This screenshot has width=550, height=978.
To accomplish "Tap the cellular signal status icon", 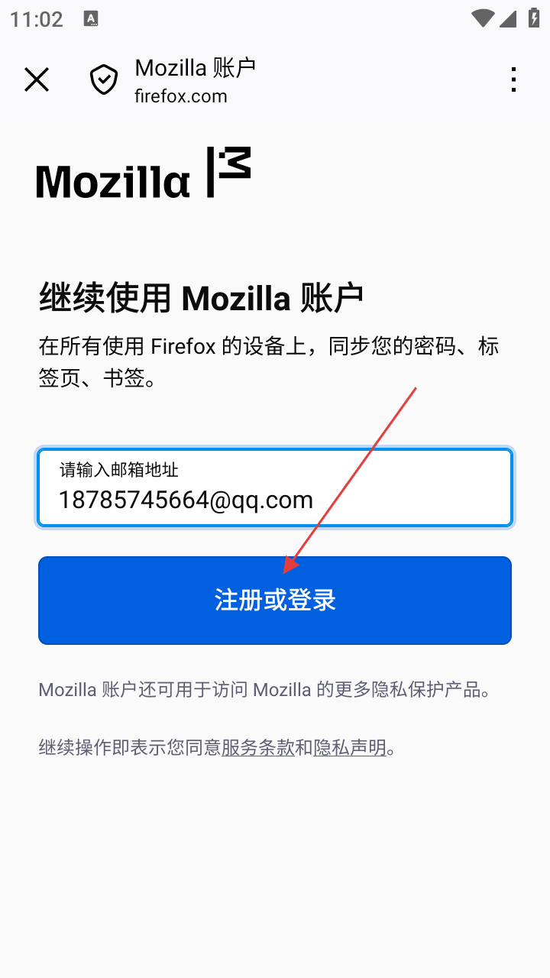I will point(509,18).
